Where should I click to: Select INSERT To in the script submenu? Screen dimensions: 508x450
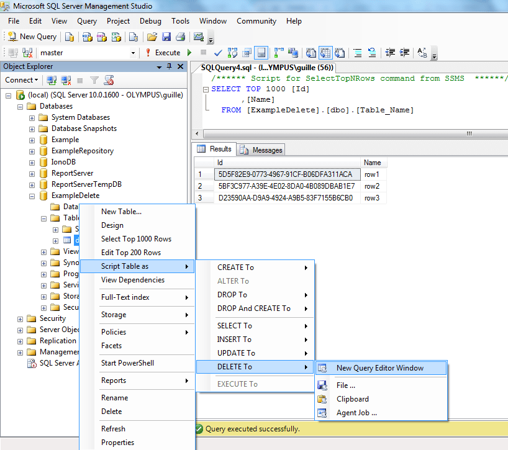[234, 340]
